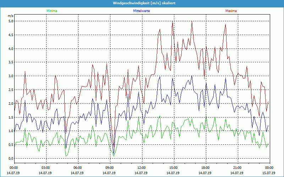284x177 pixels.
Task: Click the 06:00 time axis label
Action: coord(78,168)
